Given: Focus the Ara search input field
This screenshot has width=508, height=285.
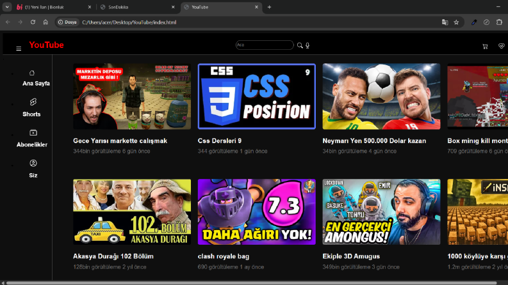Looking at the screenshot, I should pos(265,45).
